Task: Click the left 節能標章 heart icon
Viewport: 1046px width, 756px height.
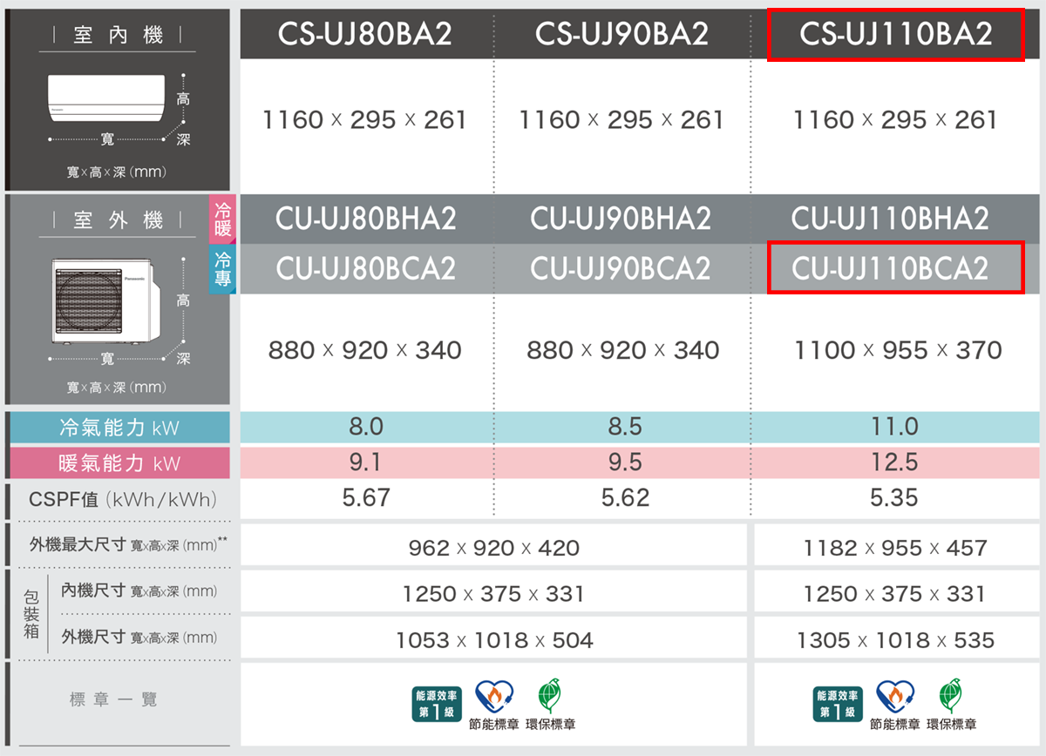Action: coord(494,696)
